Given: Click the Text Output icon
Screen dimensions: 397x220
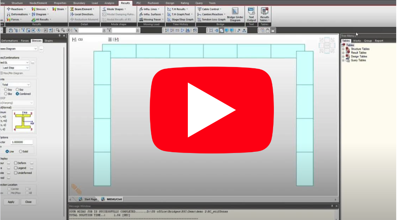Looking at the screenshot, I should (251, 13).
